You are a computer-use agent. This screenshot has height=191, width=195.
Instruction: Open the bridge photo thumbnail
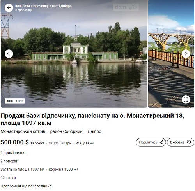point(171,54)
